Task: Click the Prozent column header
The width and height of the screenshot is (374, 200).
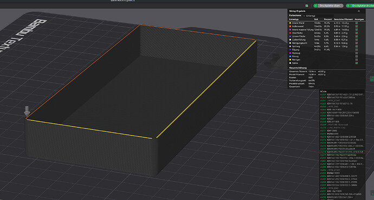Action: pyautogui.click(x=328, y=19)
